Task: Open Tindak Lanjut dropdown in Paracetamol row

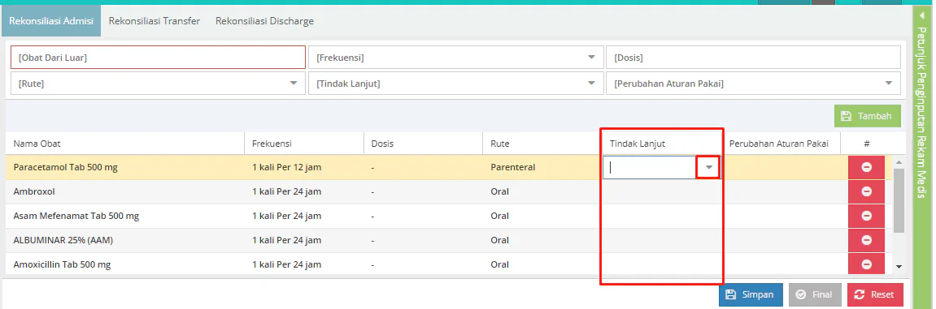Action: [x=708, y=167]
